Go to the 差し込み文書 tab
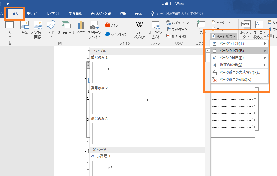The image size is (277, 176). click(101, 14)
